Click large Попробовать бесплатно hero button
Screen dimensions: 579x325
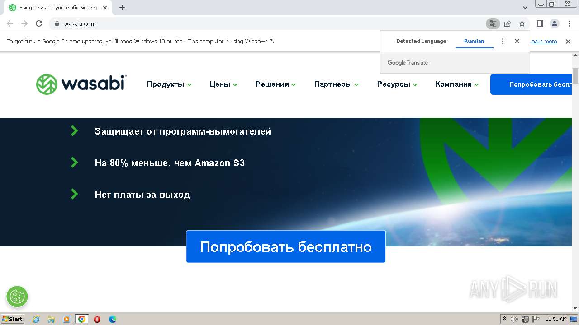(x=286, y=246)
